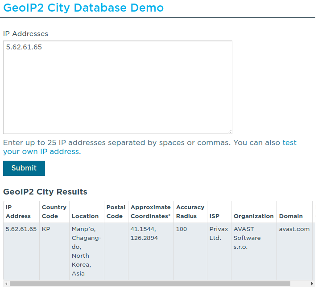Click the 41.1544, 126.2894 coordinates cell
The image size is (322, 288).
tap(151, 251)
